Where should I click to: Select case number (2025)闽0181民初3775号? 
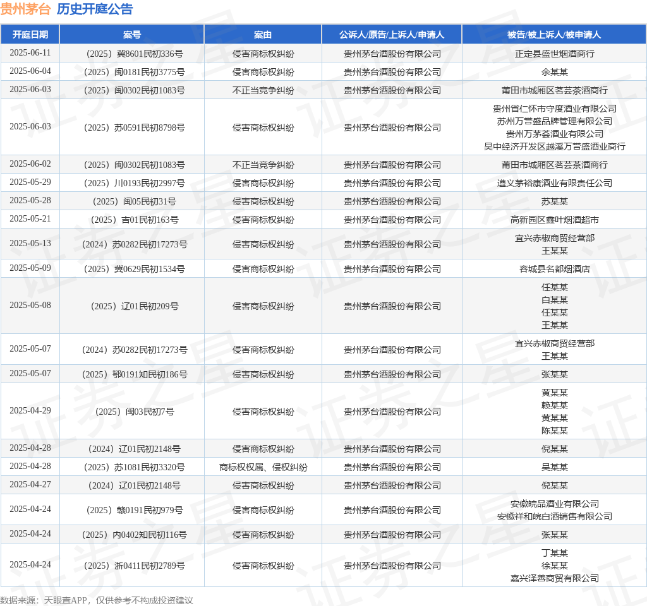coord(135,72)
